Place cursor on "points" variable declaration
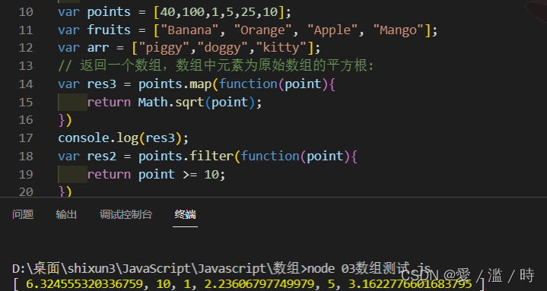 click(109, 12)
